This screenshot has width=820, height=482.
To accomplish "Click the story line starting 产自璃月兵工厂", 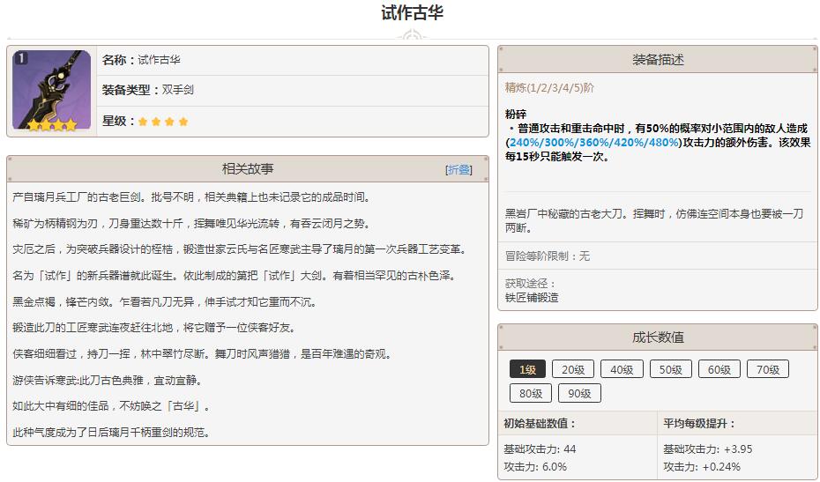I will pos(192,197).
